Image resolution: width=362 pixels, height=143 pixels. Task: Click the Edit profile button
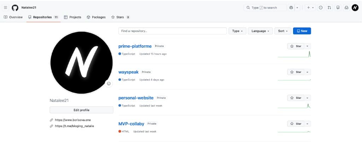[x=82, y=110]
